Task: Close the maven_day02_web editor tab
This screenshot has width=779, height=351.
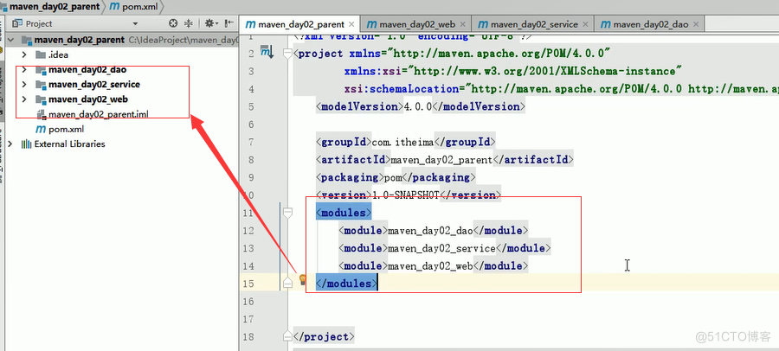Action: point(463,24)
